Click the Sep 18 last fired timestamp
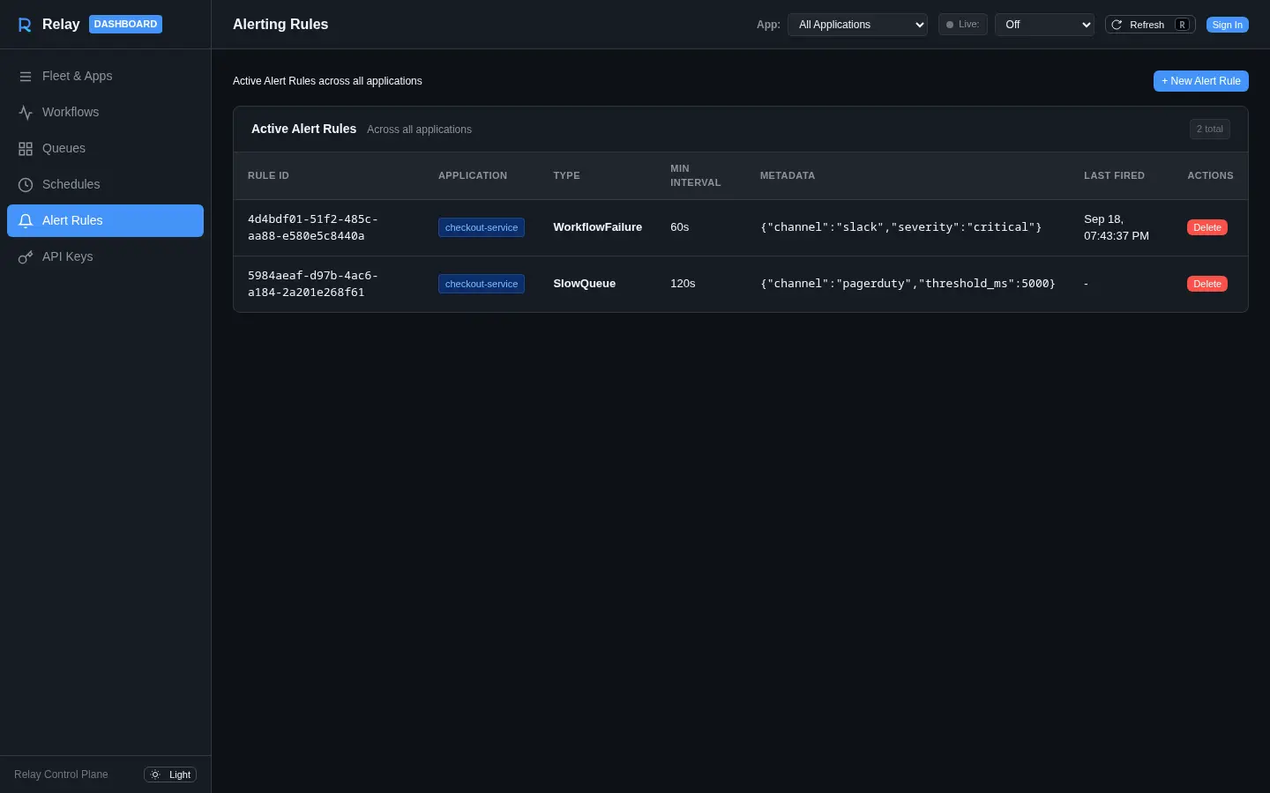This screenshot has height=793, width=1270. pyautogui.click(x=1117, y=227)
